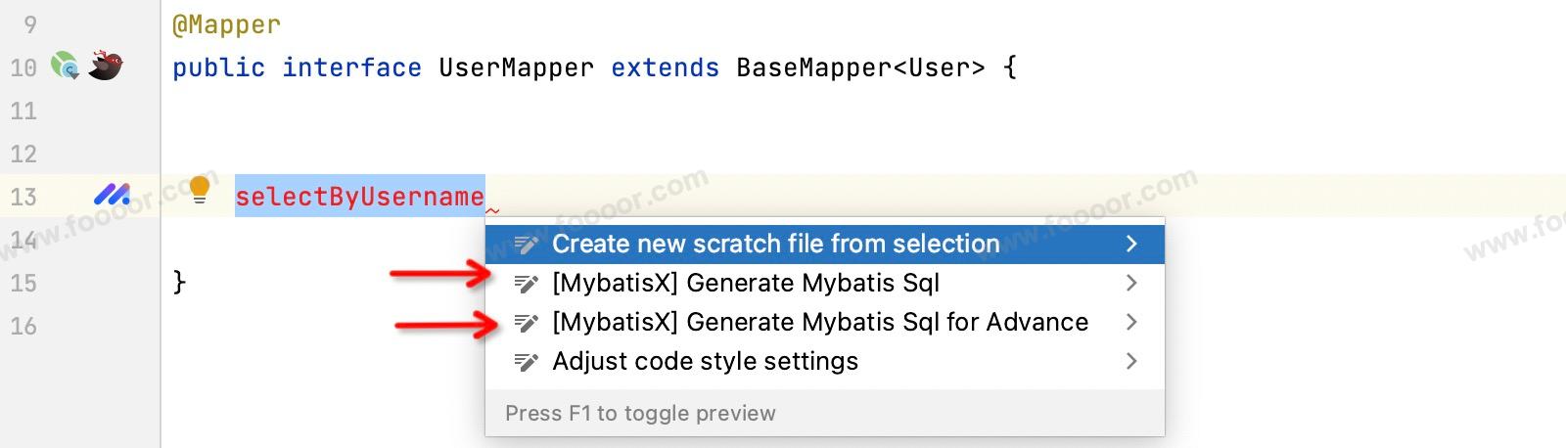Click pencil icon beside Adjust code style settings
This screenshot has width=1566, height=448.
pos(527,362)
